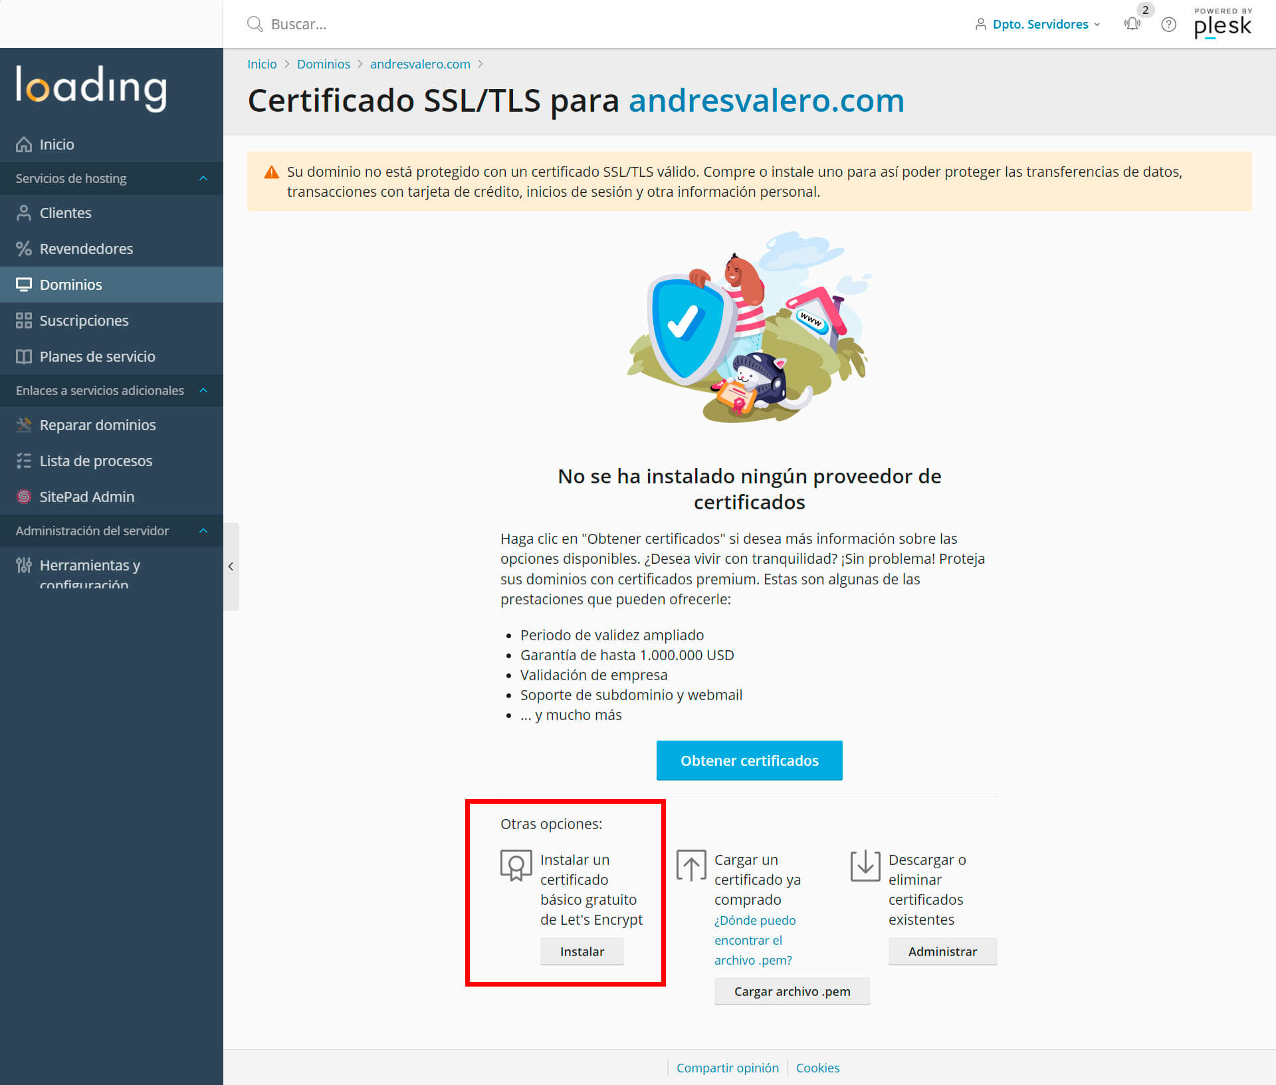Collapse the sidebar with the arrow handle
The height and width of the screenshot is (1085, 1276).
pyautogui.click(x=231, y=566)
